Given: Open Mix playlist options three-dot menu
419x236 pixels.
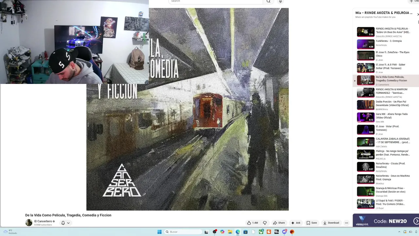Looking at the screenshot, I should click(x=418, y=22).
